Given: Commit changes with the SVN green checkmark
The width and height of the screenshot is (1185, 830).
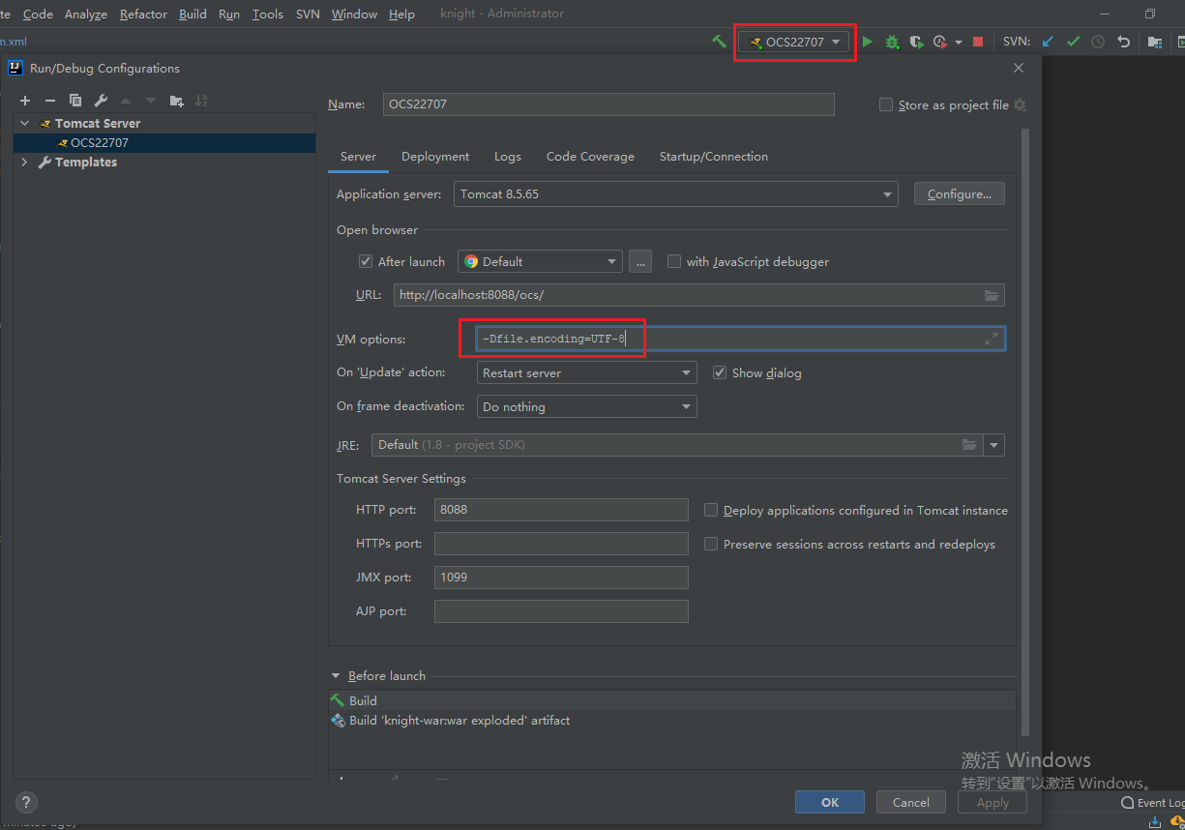Looking at the screenshot, I should point(1073,42).
